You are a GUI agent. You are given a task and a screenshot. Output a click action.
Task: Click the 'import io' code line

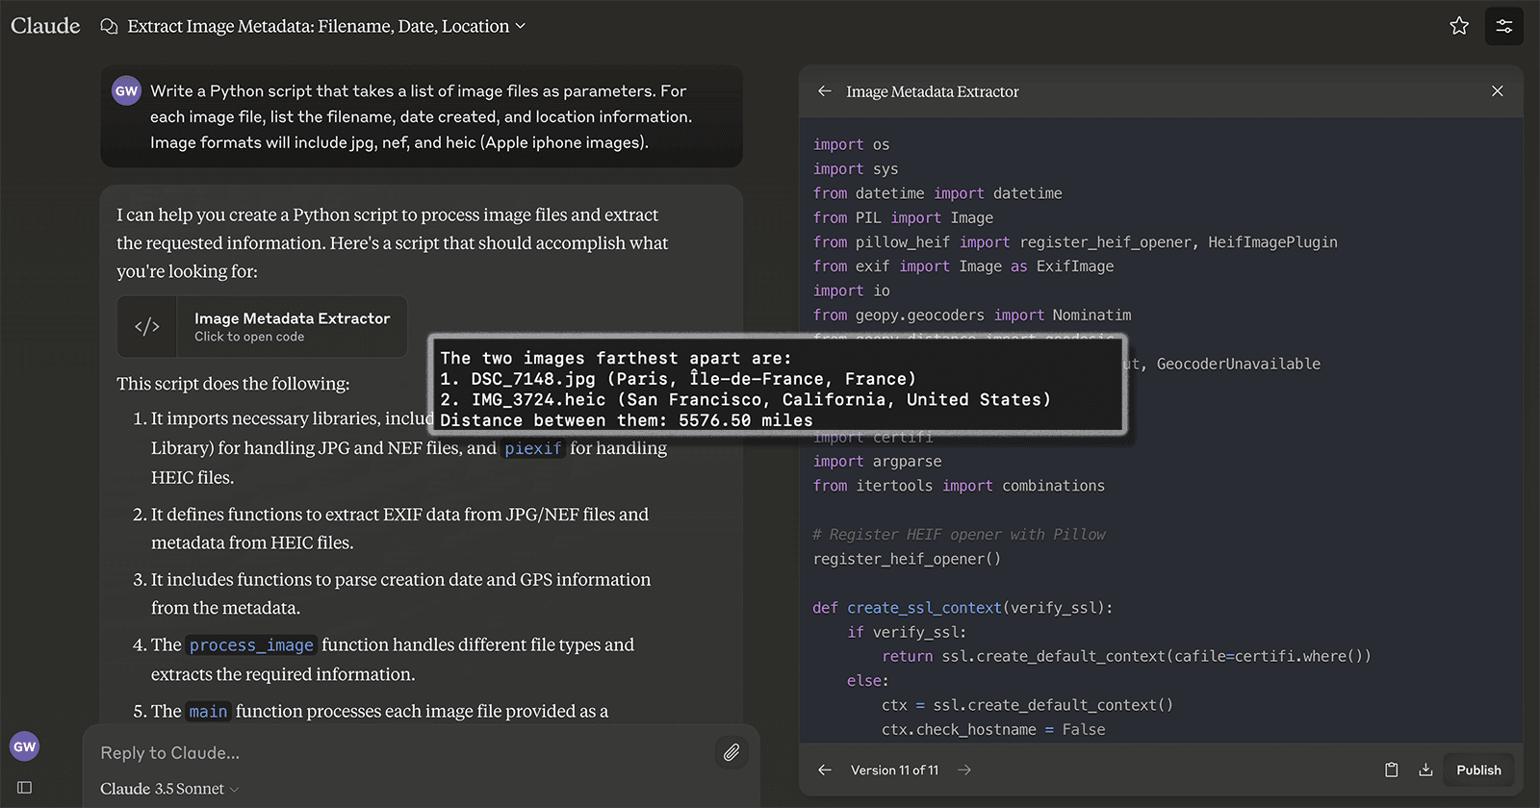tap(851, 290)
